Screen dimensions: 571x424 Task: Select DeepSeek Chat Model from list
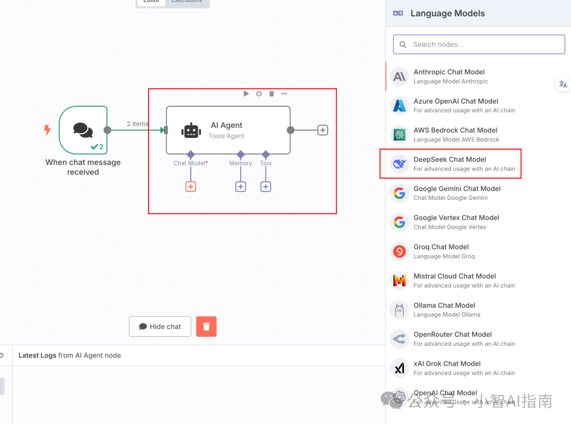(450, 164)
